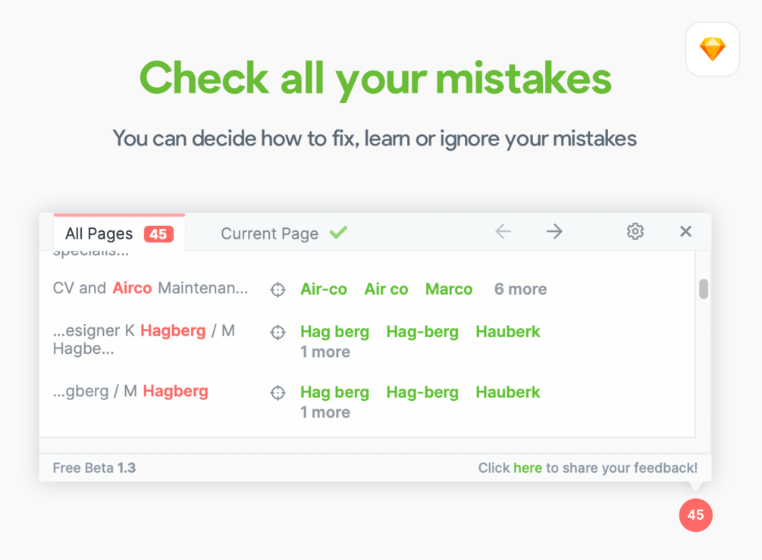Click the Sketch app diamond icon

tap(712, 49)
